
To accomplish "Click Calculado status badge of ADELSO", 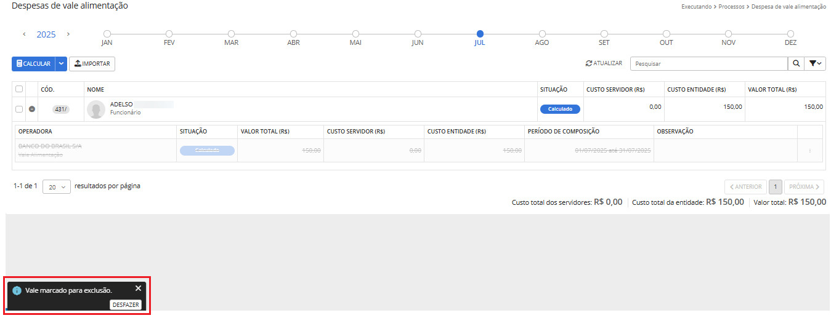I will pyautogui.click(x=560, y=109).
